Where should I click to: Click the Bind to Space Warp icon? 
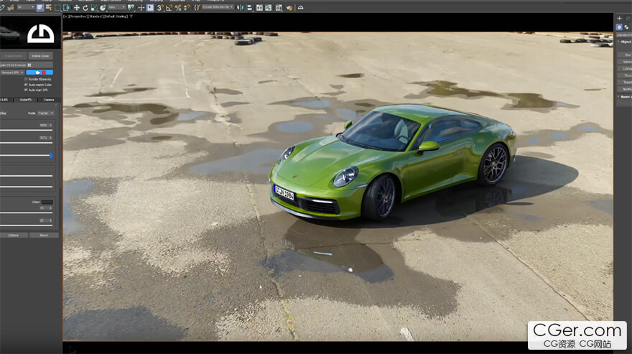tap(11, 8)
